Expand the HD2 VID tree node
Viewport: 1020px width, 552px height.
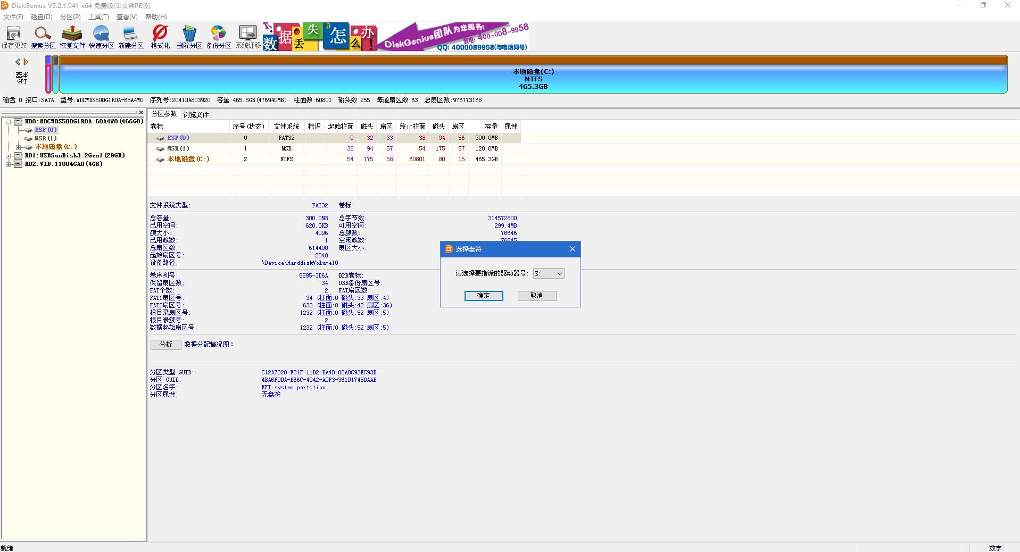tap(9, 164)
